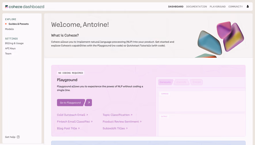Open Billing & Usage settings
The image size is (255, 145).
pos(14,43)
